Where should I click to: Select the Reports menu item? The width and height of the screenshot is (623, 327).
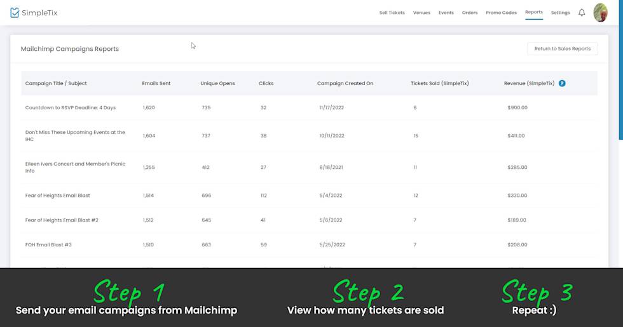tap(533, 12)
